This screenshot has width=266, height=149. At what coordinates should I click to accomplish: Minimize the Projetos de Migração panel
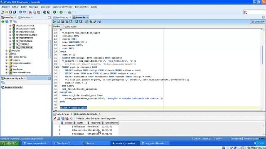[49, 78]
